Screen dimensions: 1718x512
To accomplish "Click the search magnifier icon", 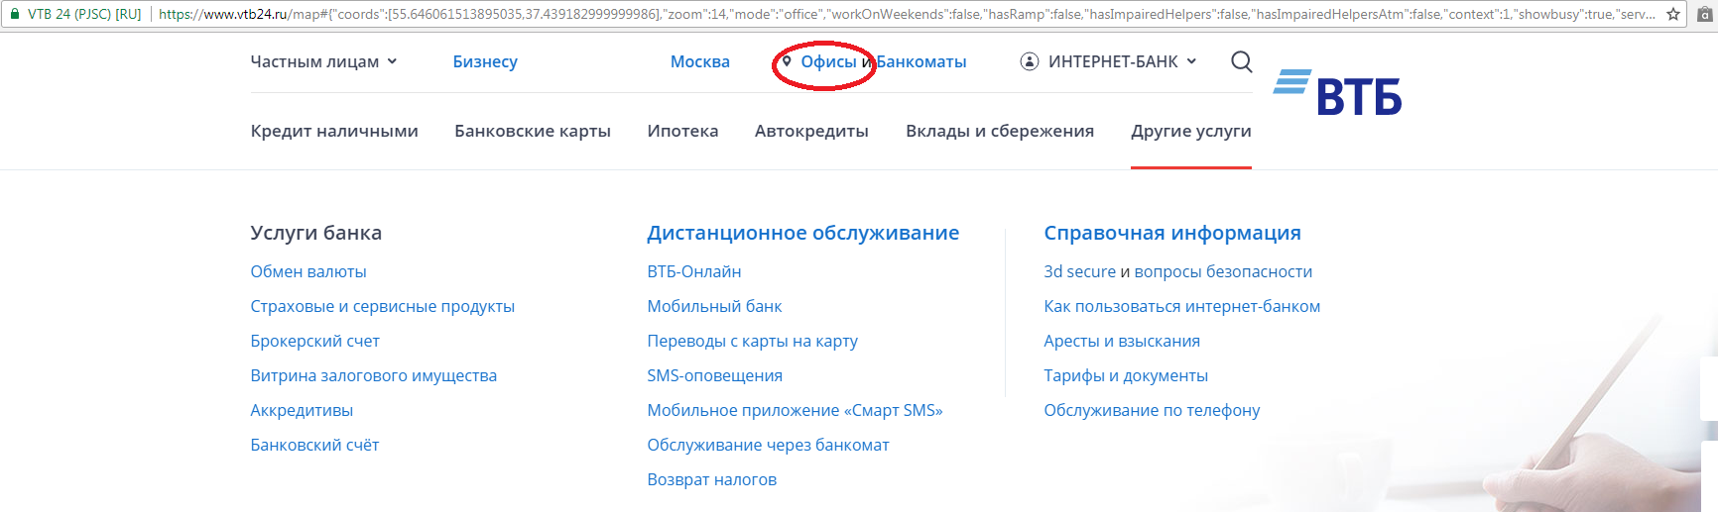I will coord(1241,61).
